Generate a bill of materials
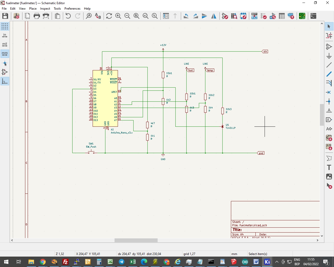 click(291, 16)
